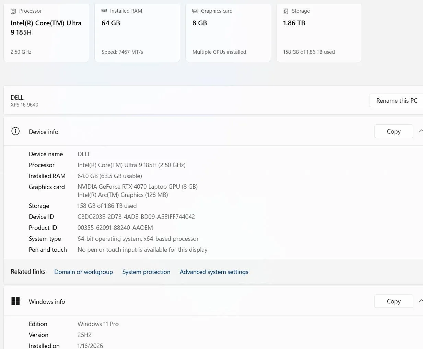Select the Graphics card summary card
The width and height of the screenshot is (423, 349).
(228, 33)
